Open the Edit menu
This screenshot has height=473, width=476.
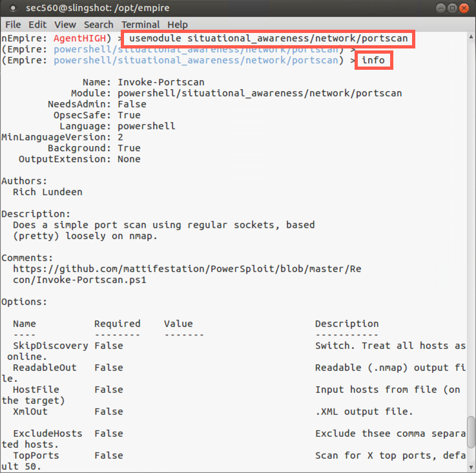[x=37, y=25]
